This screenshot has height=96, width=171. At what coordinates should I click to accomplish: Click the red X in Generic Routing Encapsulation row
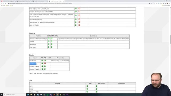(79, 11)
